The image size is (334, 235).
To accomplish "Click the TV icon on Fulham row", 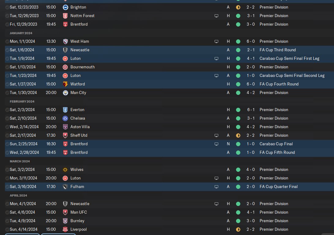I will point(216,186).
